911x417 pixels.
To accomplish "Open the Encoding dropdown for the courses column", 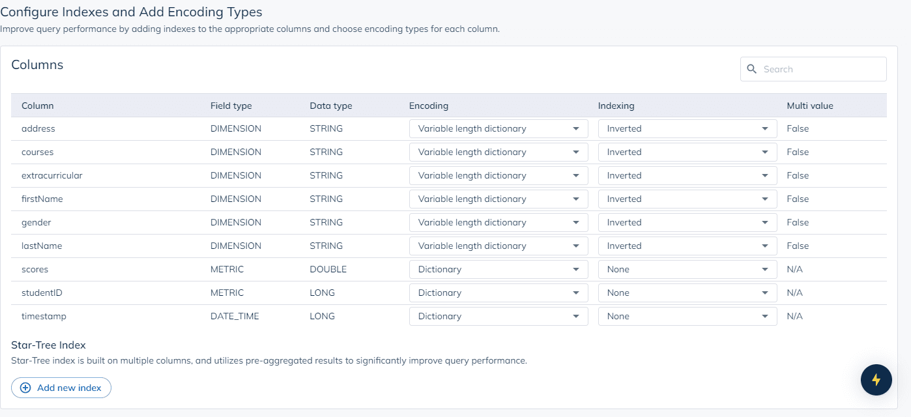I will (x=498, y=152).
